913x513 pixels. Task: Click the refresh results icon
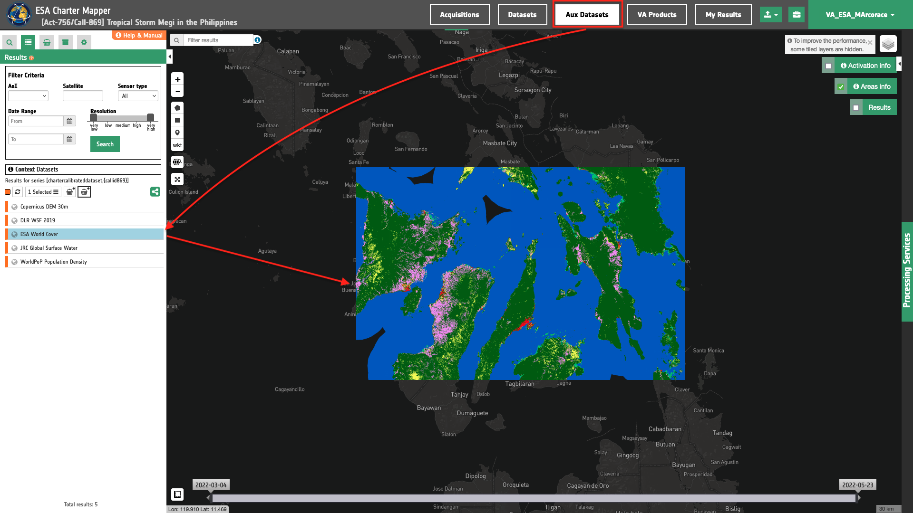click(18, 192)
